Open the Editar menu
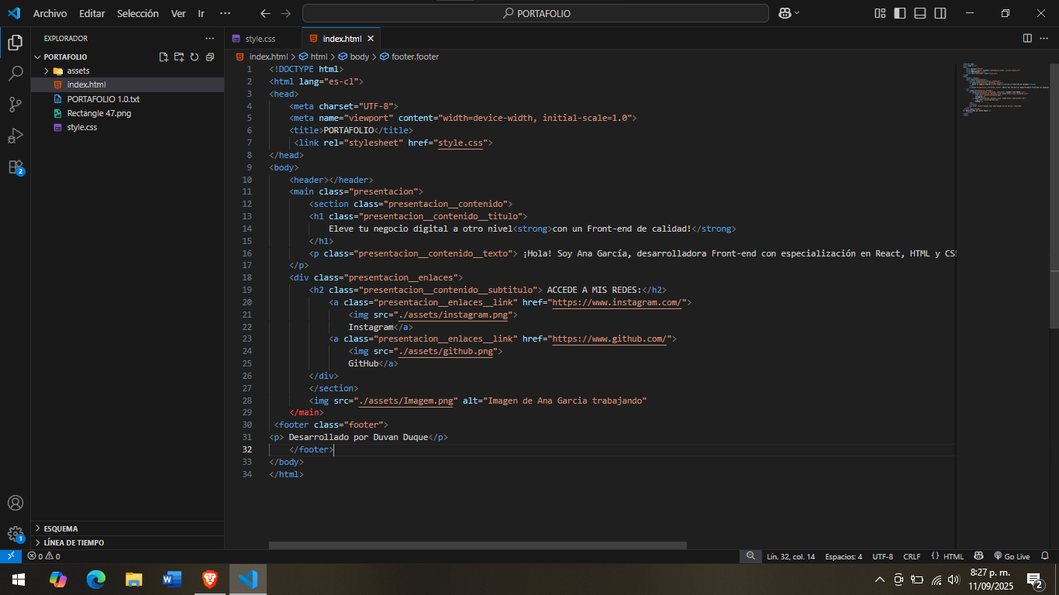 91,13
